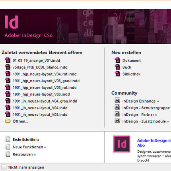Viewport: 171px width, 171px height.
Task: Click the InDesign - Benutzergruppe community icon
Action: 117,107
